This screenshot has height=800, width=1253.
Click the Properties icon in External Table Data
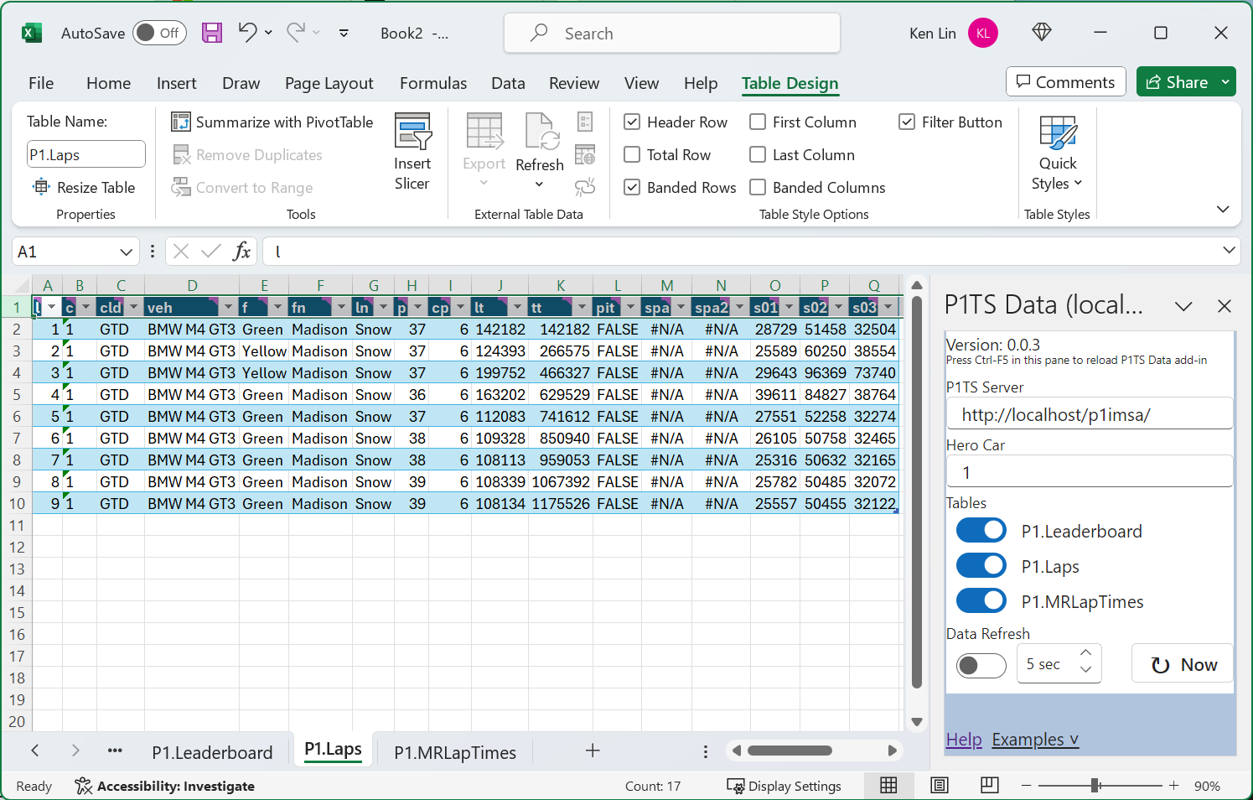coord(585,122)
